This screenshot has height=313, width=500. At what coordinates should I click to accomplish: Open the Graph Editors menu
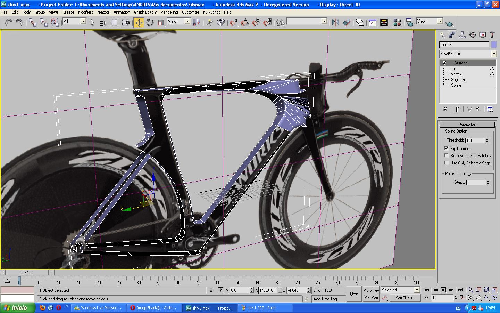145,12
